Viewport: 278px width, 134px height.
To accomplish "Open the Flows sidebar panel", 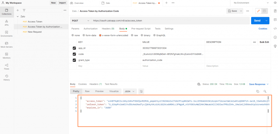I will [7, 67].
